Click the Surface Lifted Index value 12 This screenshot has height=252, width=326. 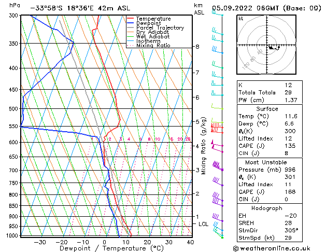click(288, 138)
